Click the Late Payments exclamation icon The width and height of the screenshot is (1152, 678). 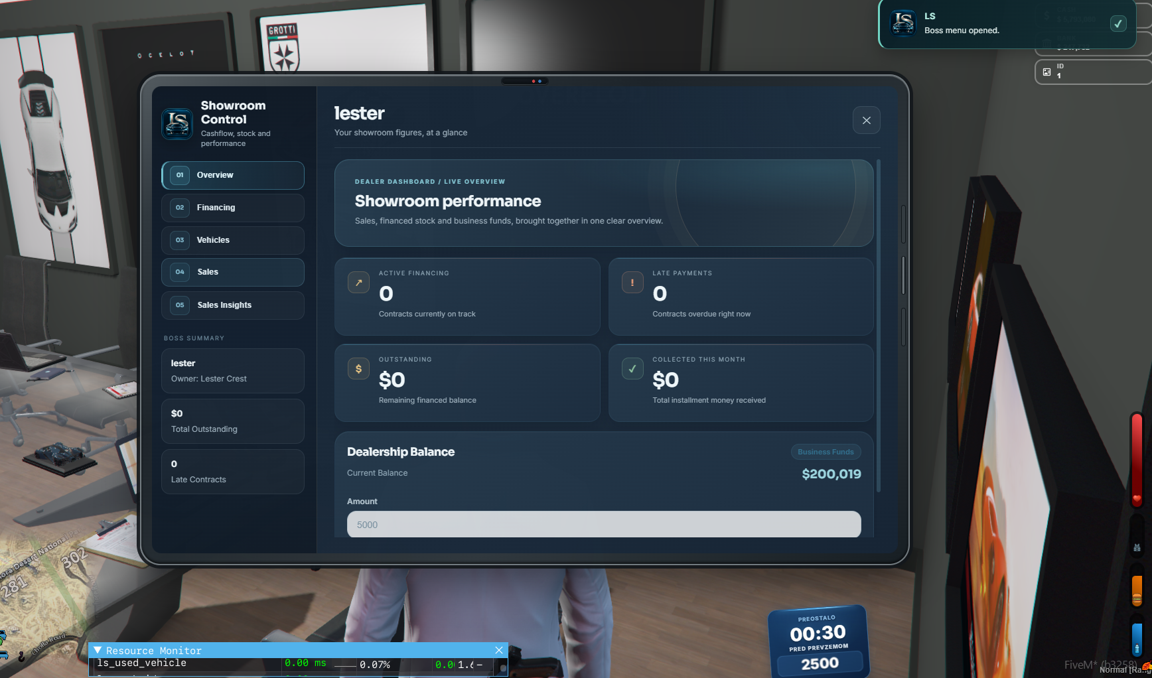(632, 283)
